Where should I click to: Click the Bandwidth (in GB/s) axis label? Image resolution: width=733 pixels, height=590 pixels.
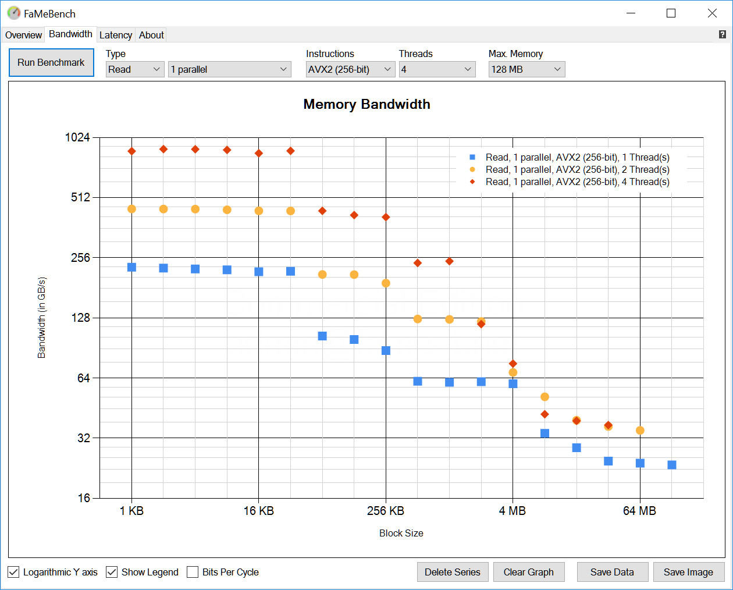[x=41, y=318]
